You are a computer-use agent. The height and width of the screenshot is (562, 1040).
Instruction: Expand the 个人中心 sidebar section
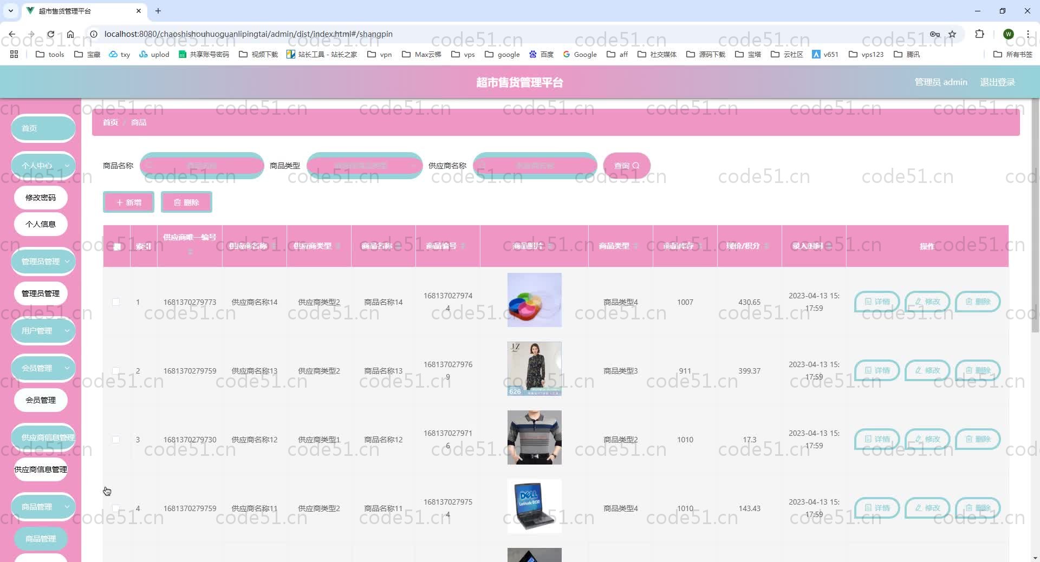point(43,166)
